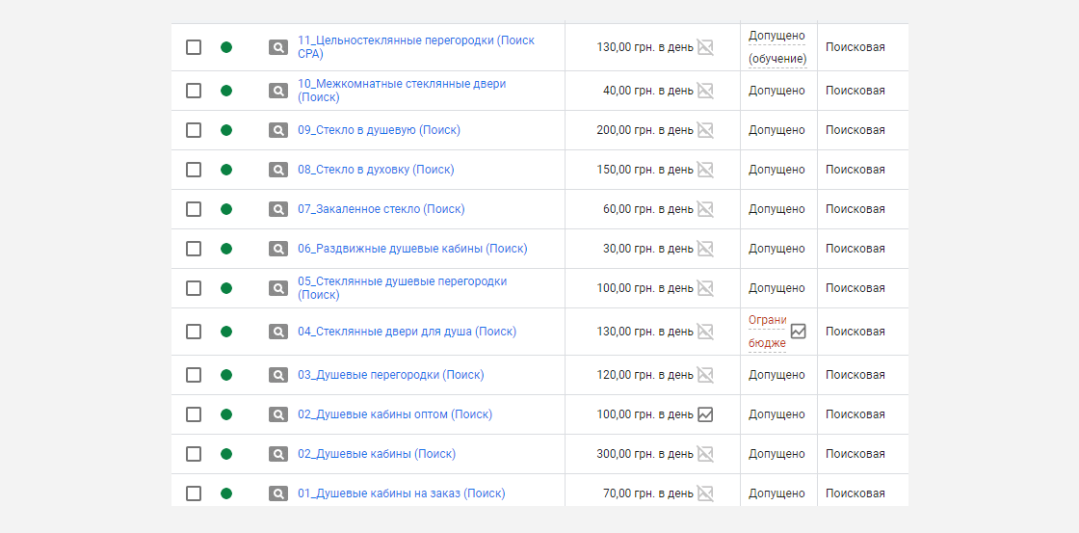Image resolution: width=1079 pixels, height=533 pixels.
Task: Click magnifier icon for 03_Душевые перегородки campaign
Action: (x=278, y=375)
